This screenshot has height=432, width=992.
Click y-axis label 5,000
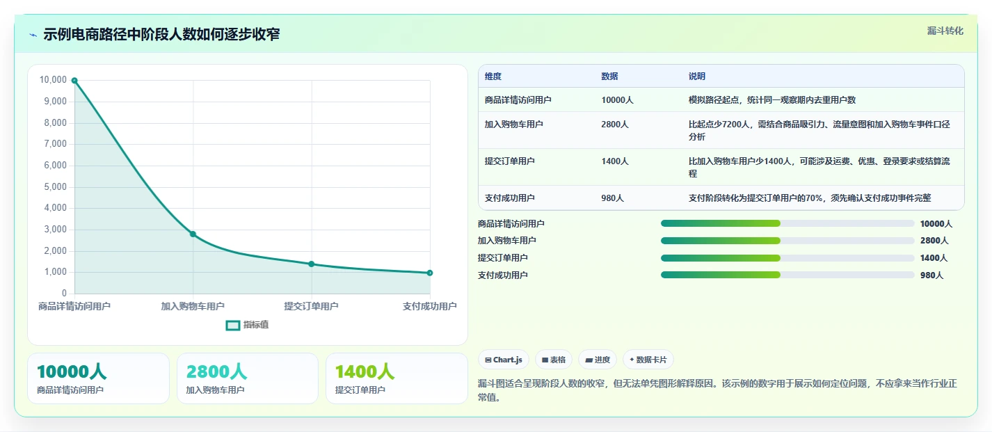(55, 186)
